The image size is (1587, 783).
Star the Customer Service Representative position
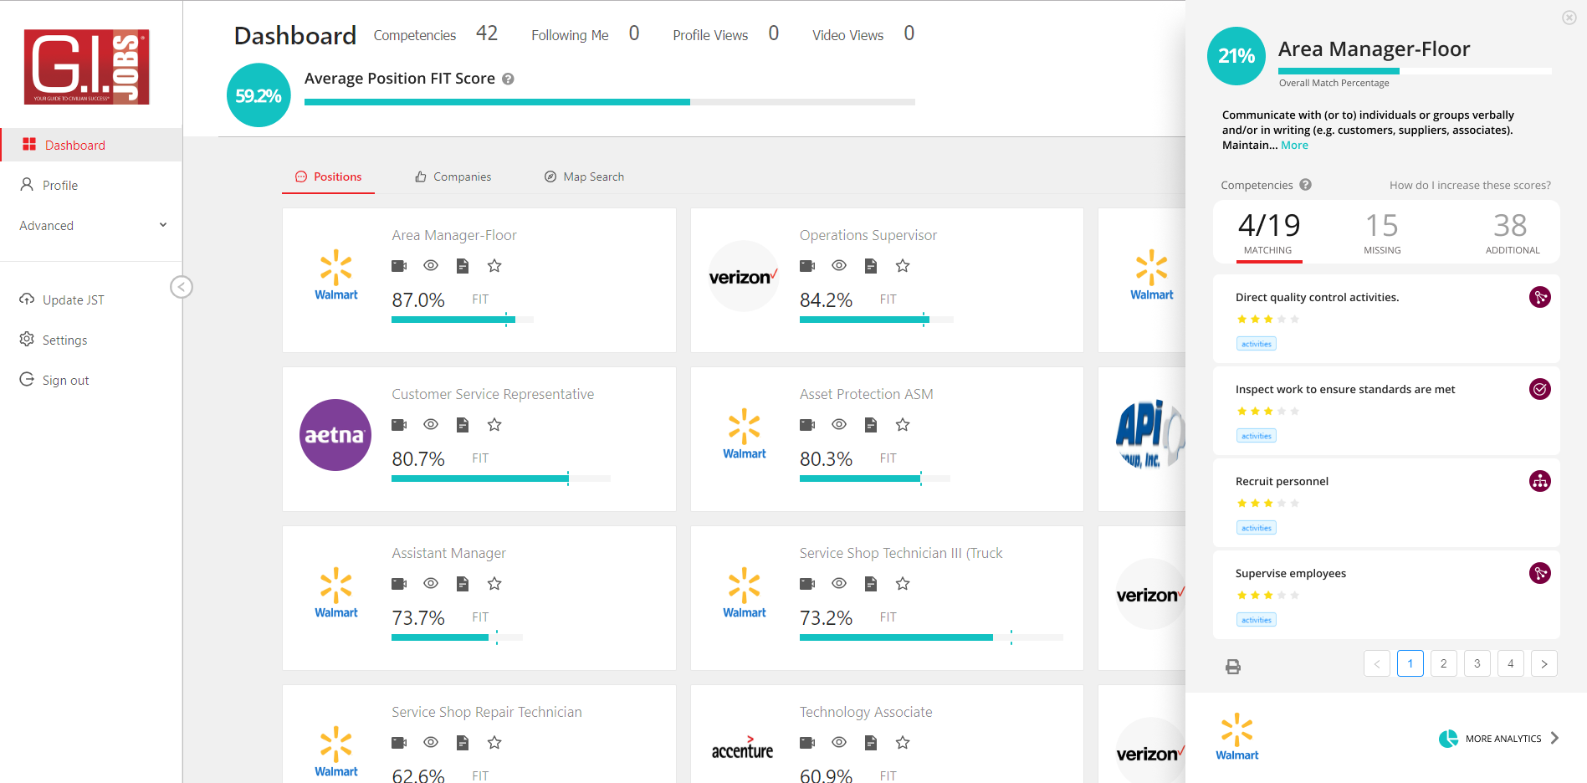tap(494, 425)
